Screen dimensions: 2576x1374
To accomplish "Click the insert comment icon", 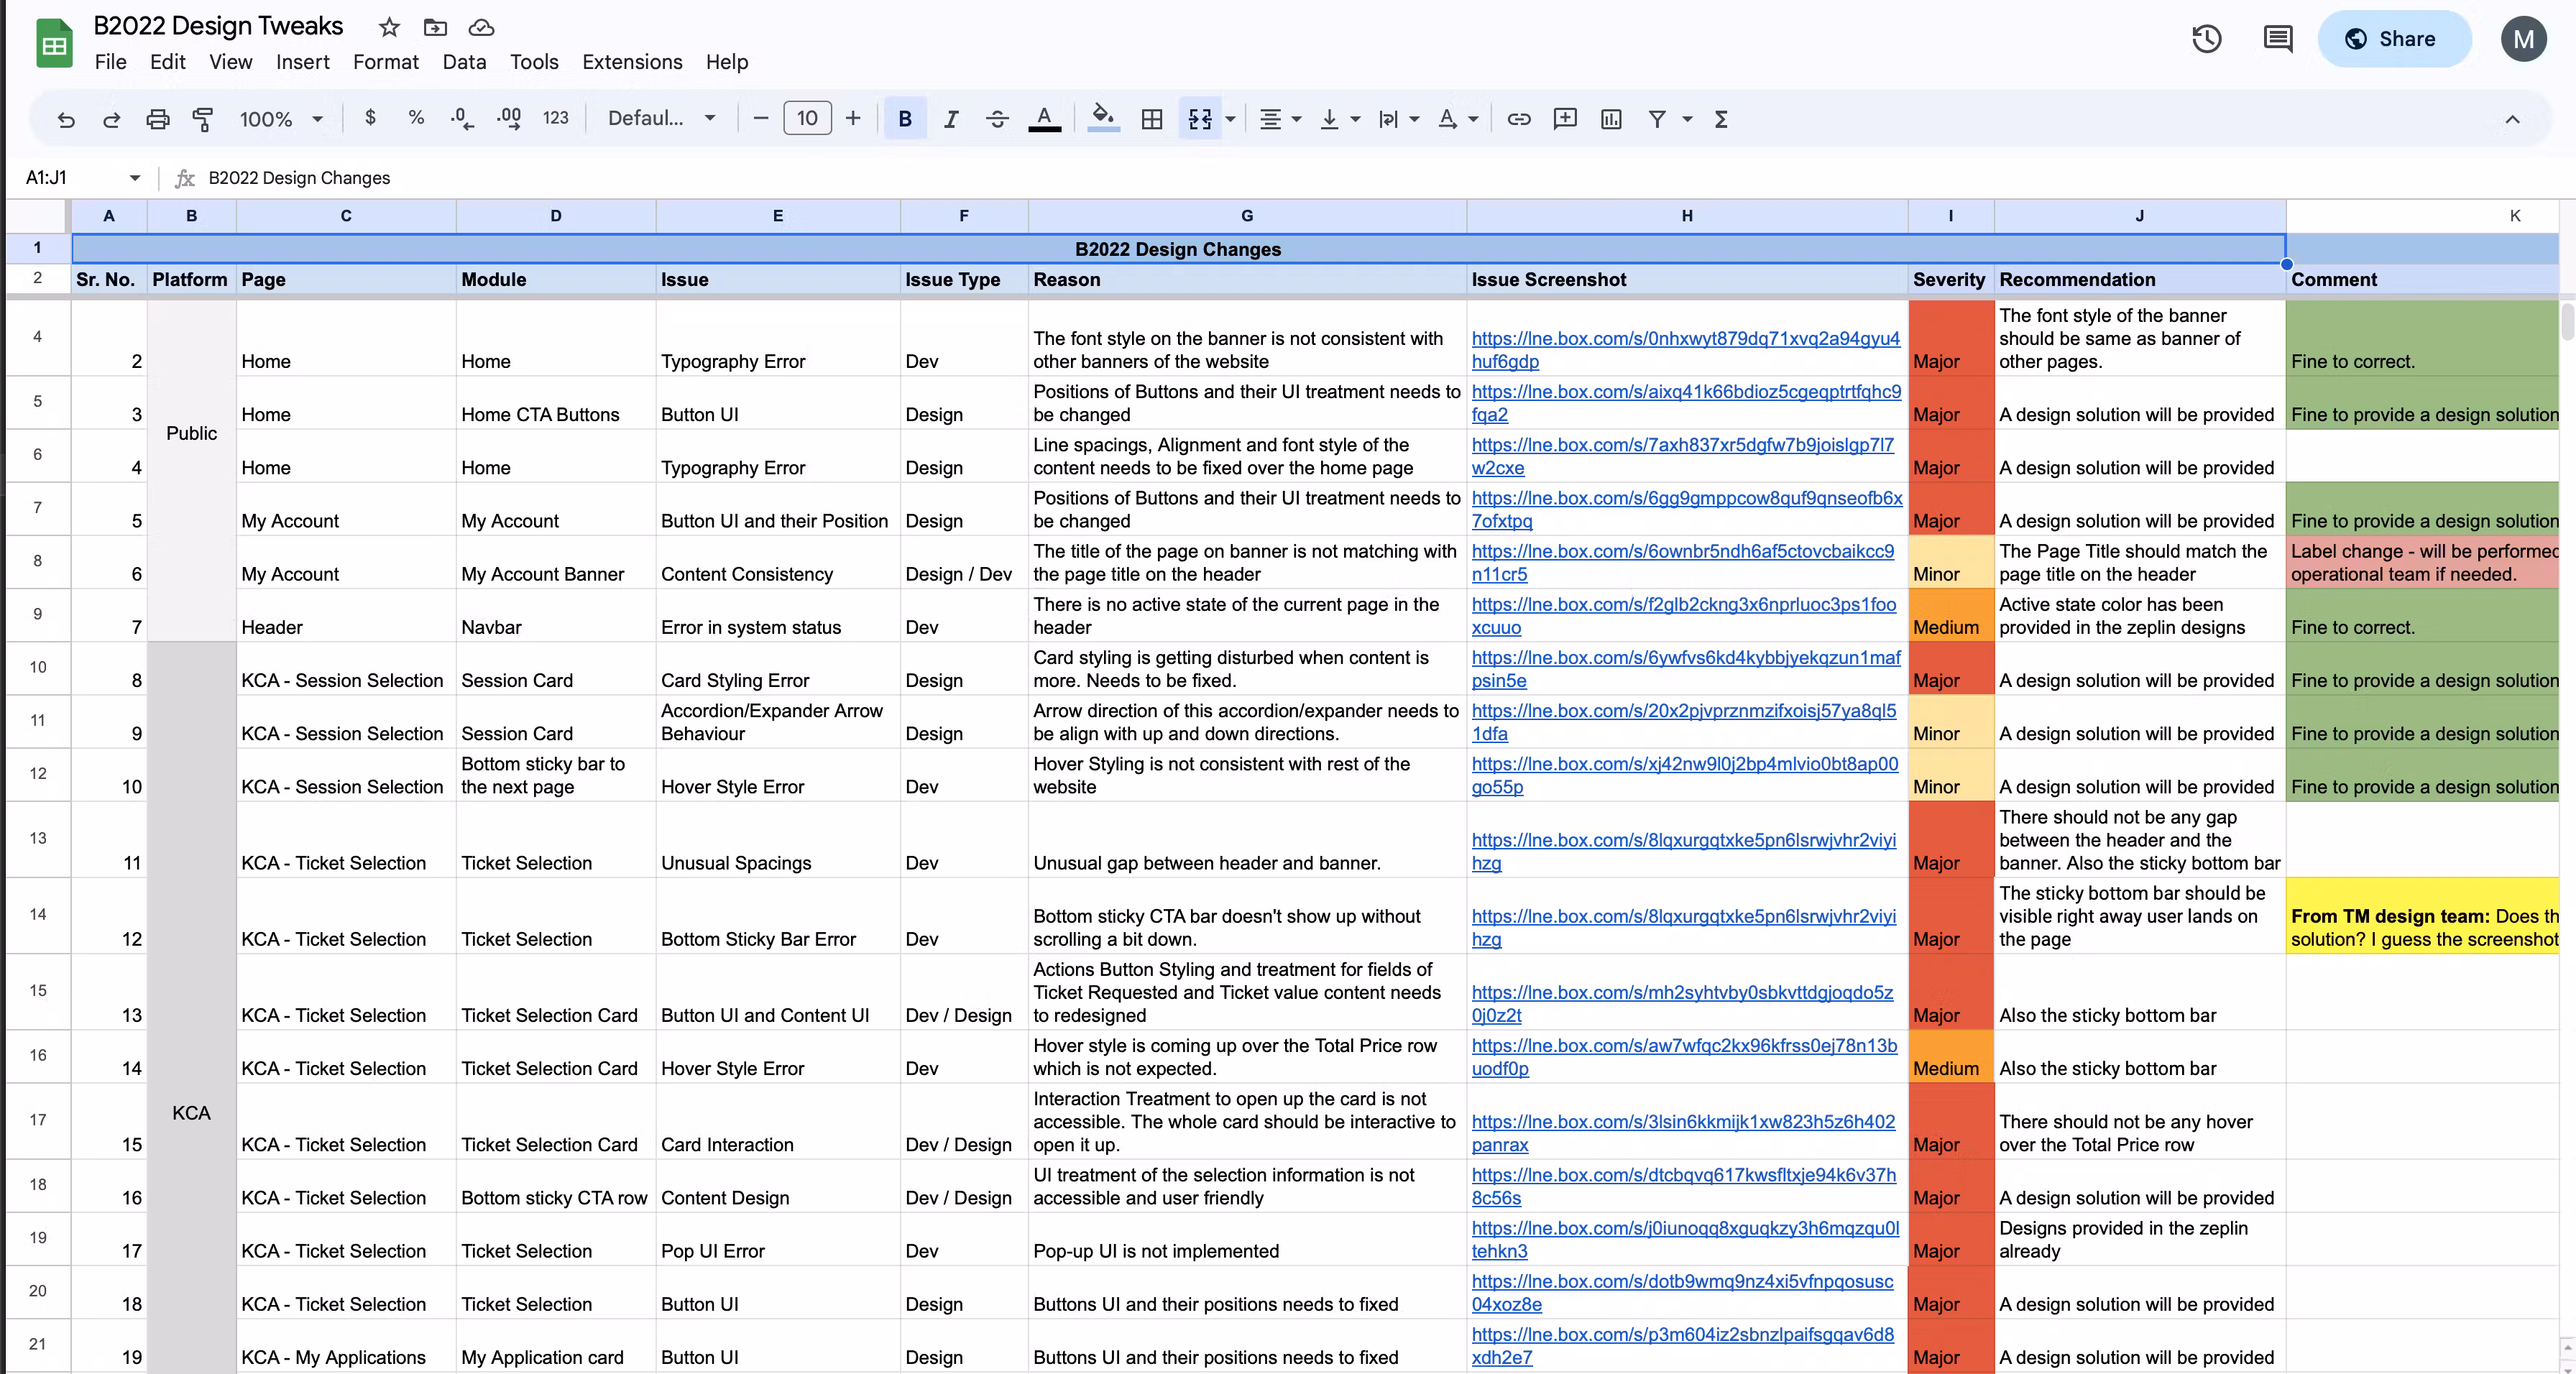I will point(1564,119).
